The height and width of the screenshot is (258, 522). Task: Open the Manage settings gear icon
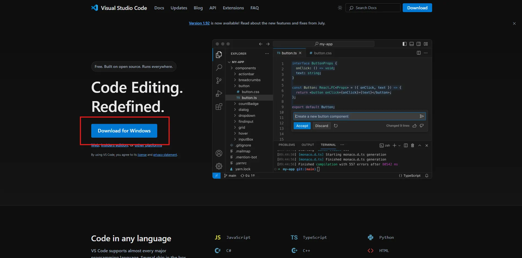tap(219, 166)
